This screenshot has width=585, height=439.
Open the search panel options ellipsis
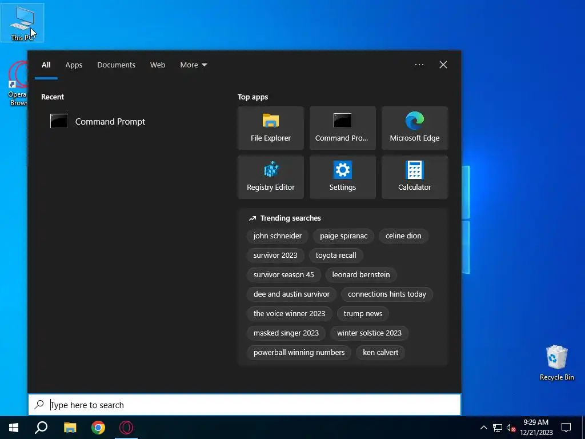point(419,65)
